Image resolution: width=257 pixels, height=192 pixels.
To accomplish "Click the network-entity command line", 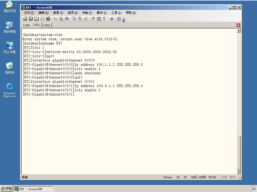I will coord(70,52).
